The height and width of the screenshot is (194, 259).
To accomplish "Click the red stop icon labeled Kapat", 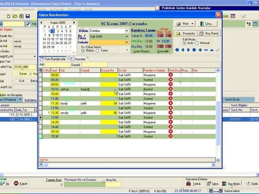I will [x=16, y=183].
